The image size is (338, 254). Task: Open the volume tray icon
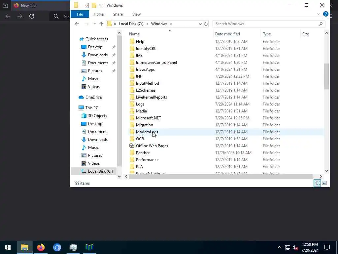point(295,247)
